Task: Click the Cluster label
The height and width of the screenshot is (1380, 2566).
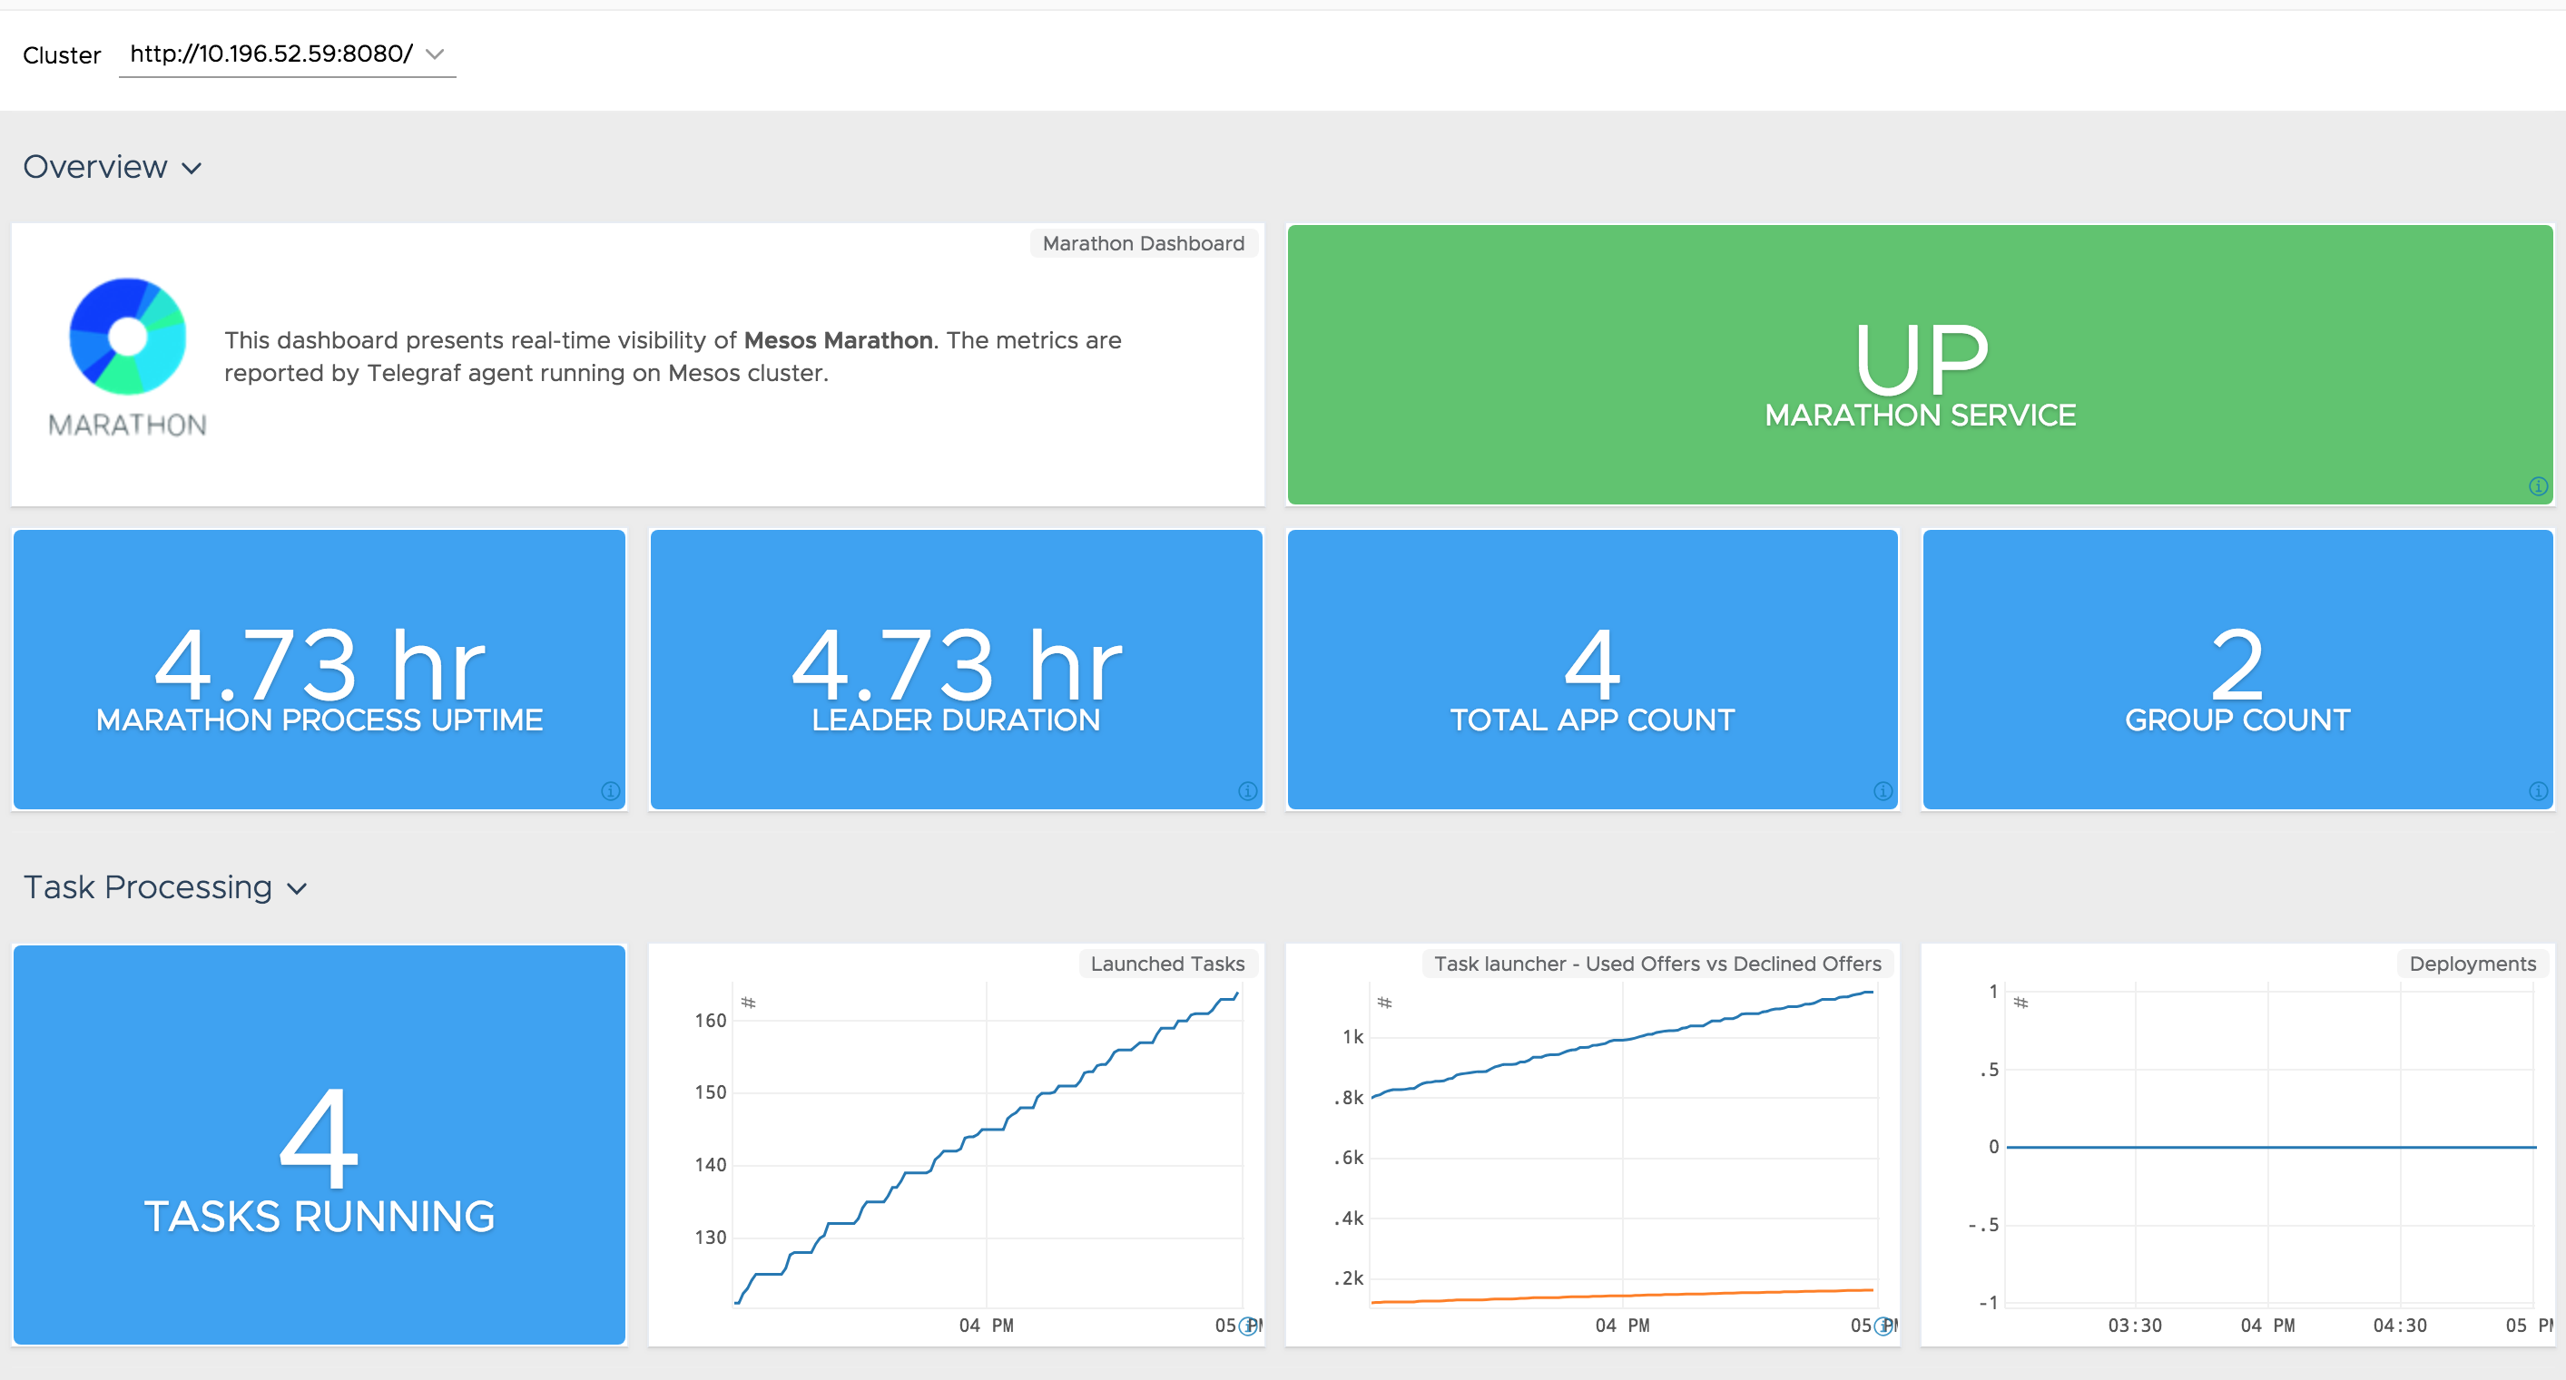Action: [x=62, y=55]
